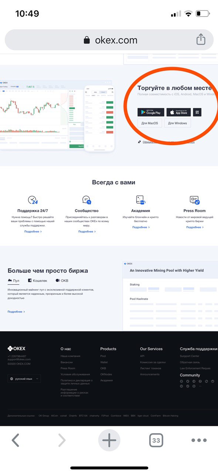Open Announcements footer link

pos(150,374)
